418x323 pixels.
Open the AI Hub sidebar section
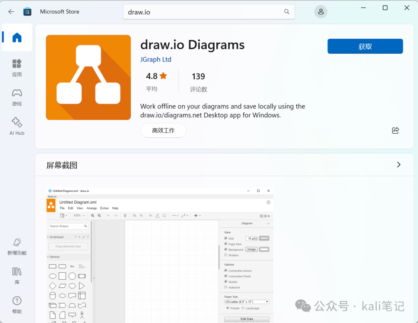pos(17,126)
